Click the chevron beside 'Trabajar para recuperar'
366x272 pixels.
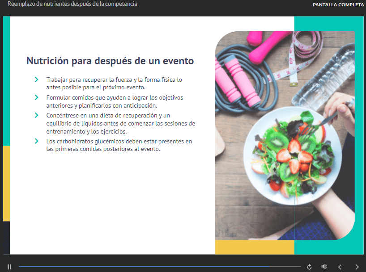36,80
